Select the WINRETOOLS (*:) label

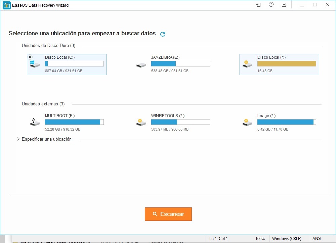[168, 115]
